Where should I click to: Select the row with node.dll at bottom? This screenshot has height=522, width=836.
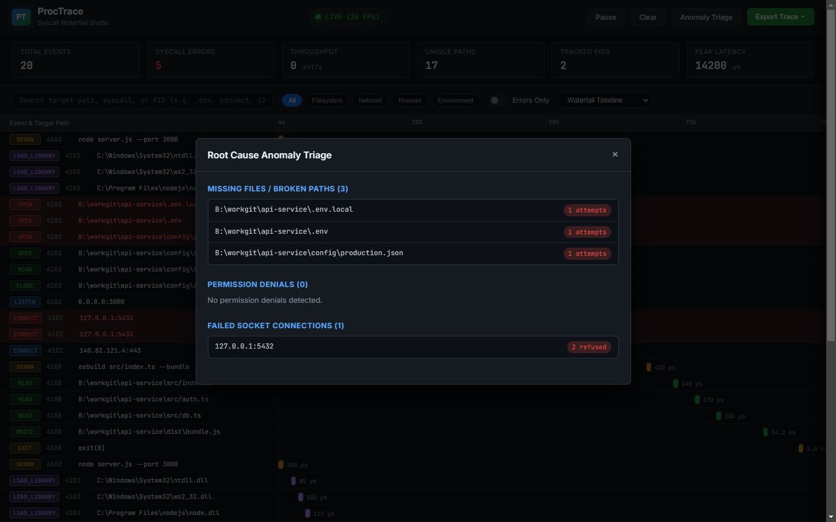point(413,513)
